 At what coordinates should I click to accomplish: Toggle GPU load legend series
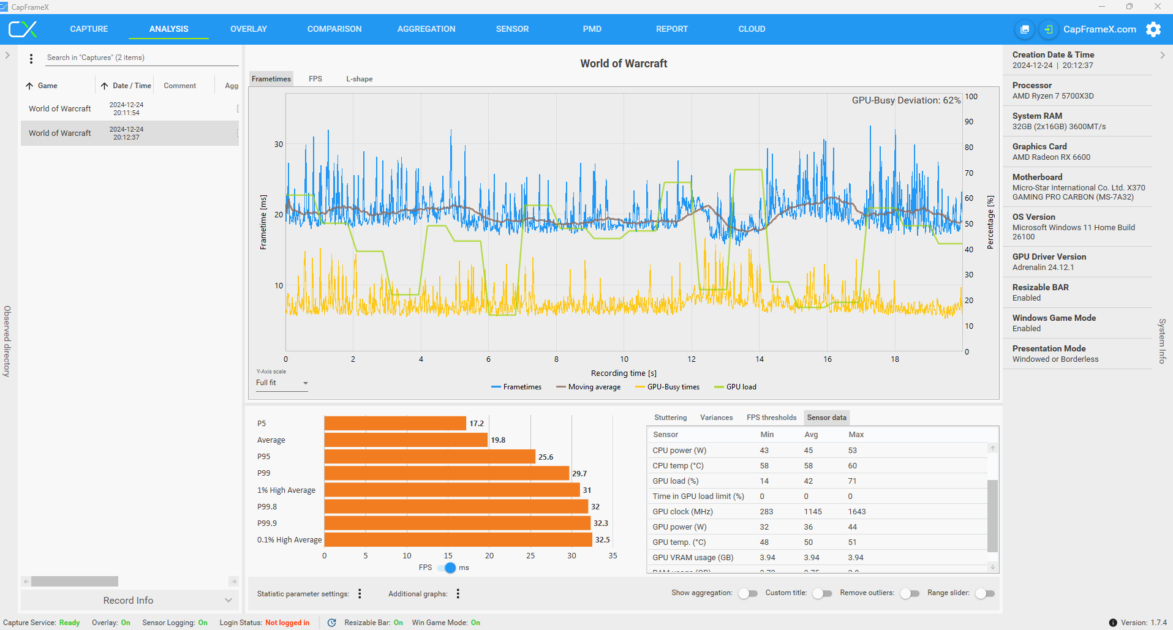pos(735,387)
